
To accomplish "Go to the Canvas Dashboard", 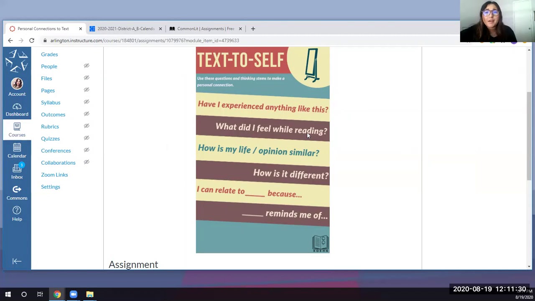I will click(17, 110).
